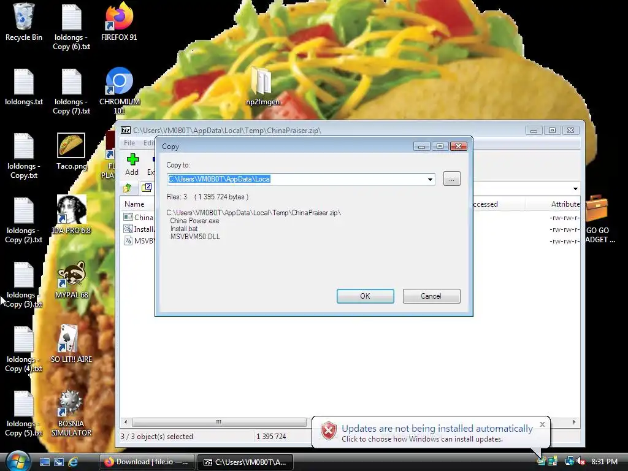Click the green Add button in 7-Zip toolbar
This screenshot has width=628, height=471.
pos(132,164)
